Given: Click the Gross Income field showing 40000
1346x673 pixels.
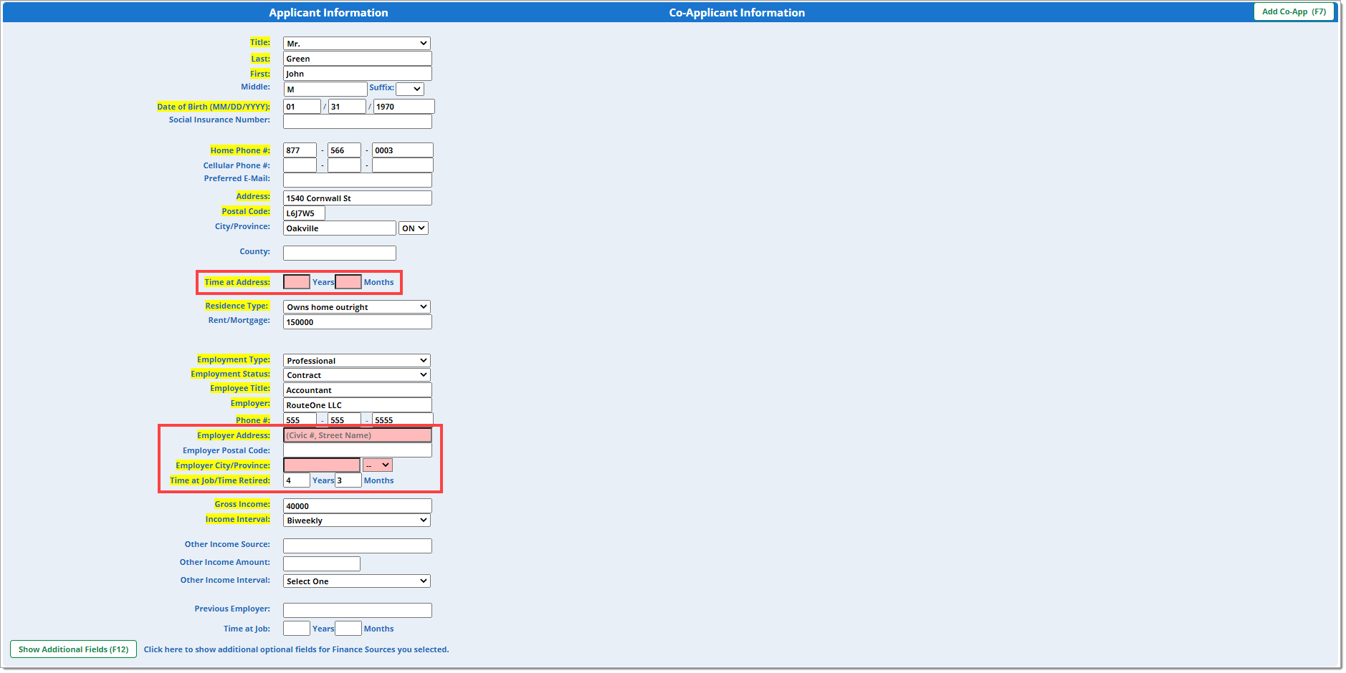Looking at the screenshot, I should [357, 506].
